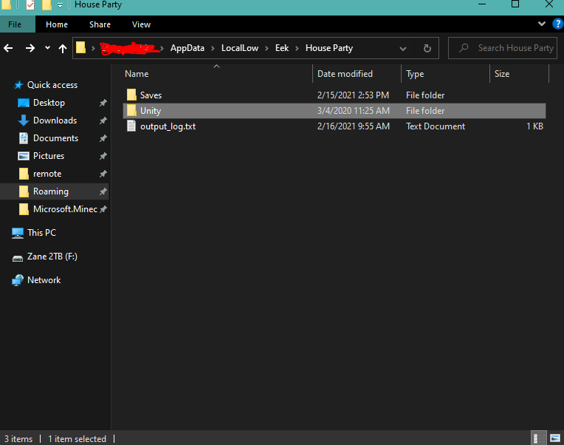Click the Forward navigation arrow
This screenshot has width=564, height=445.
pyautogui.click(x=30, y=48)
